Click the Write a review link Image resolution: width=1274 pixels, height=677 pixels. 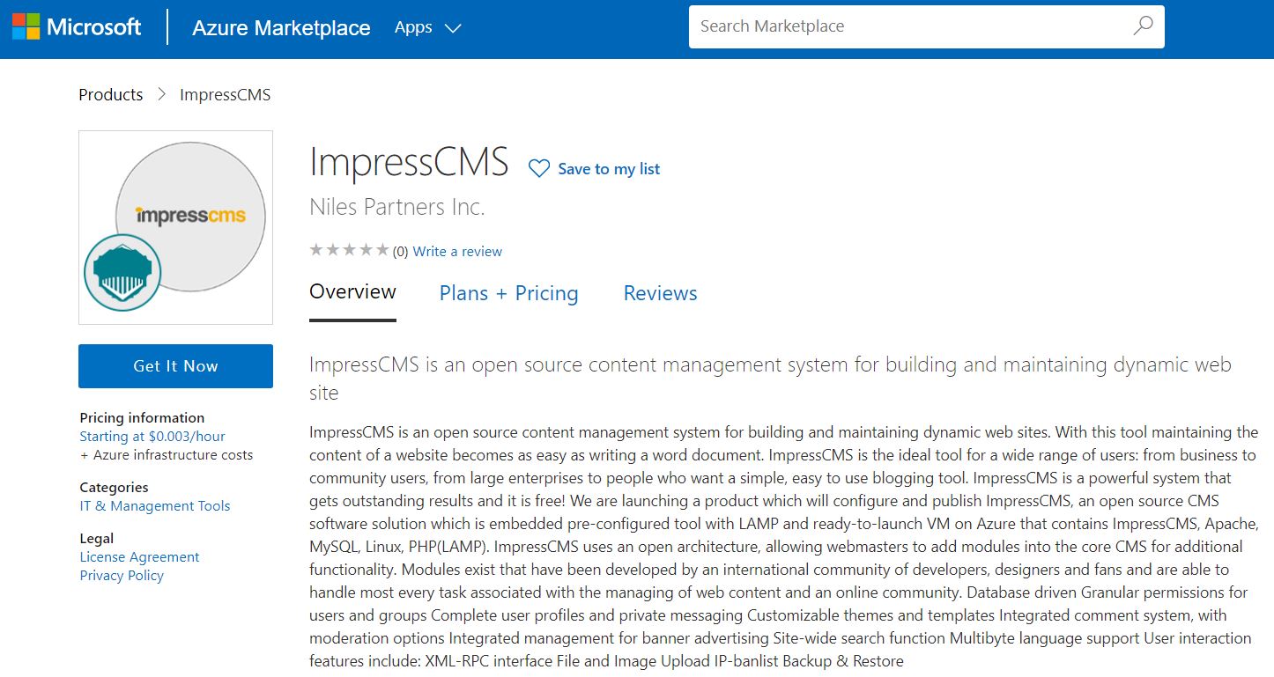pyautogui.click(x=457, y=252)
